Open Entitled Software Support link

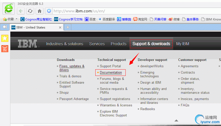tap(72, 84)
